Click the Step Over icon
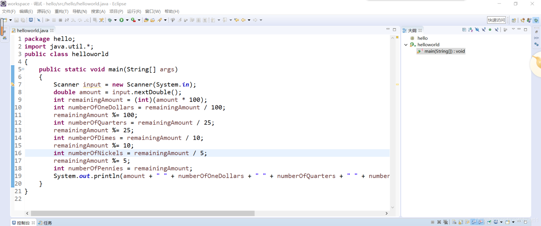 coord(80,20)
